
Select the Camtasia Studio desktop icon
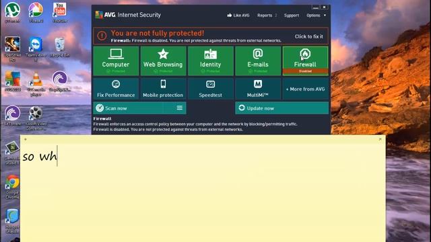(12, 153)
